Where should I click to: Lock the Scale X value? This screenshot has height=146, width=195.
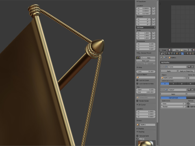pos(154,33)
